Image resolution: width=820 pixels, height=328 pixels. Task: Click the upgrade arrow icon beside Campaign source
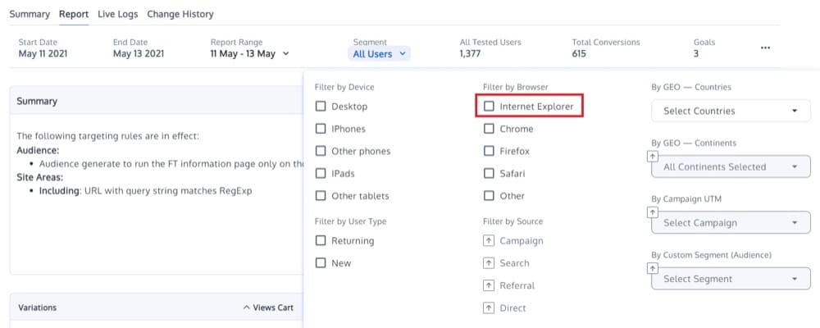coord(489,241)
